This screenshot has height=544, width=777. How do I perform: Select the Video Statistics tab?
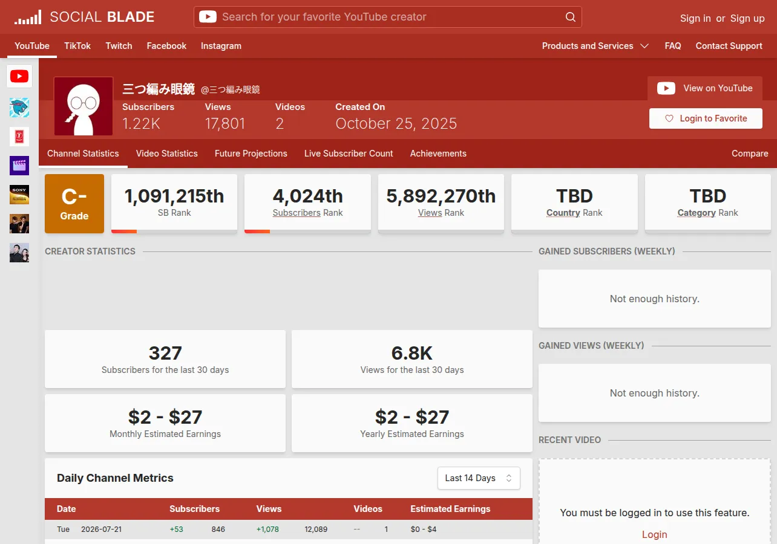point(167,154)
